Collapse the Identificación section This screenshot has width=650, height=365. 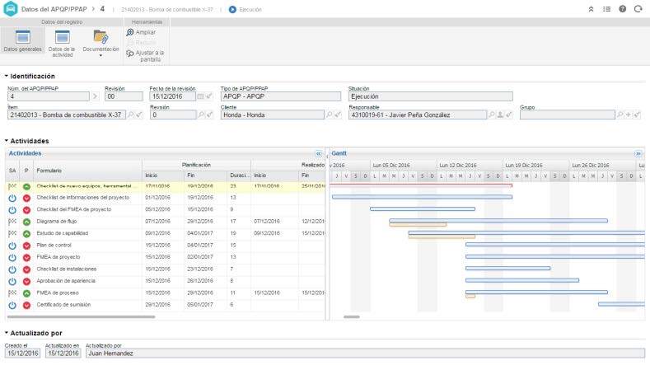(x=6, y=76)
